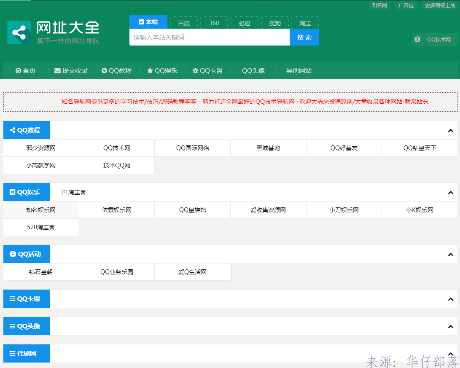
Task: Open the 知名娱乐网 link
Action: click(x=41, y=210)
